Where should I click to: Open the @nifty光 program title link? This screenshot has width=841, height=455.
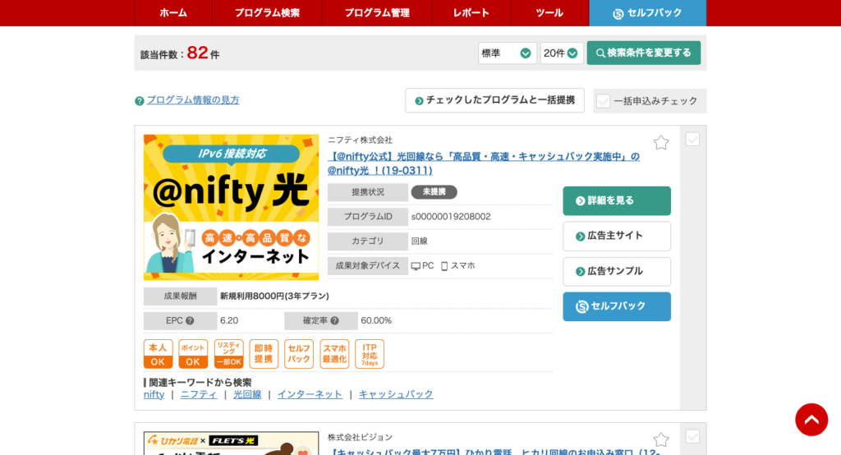click(x=483, y=163)
